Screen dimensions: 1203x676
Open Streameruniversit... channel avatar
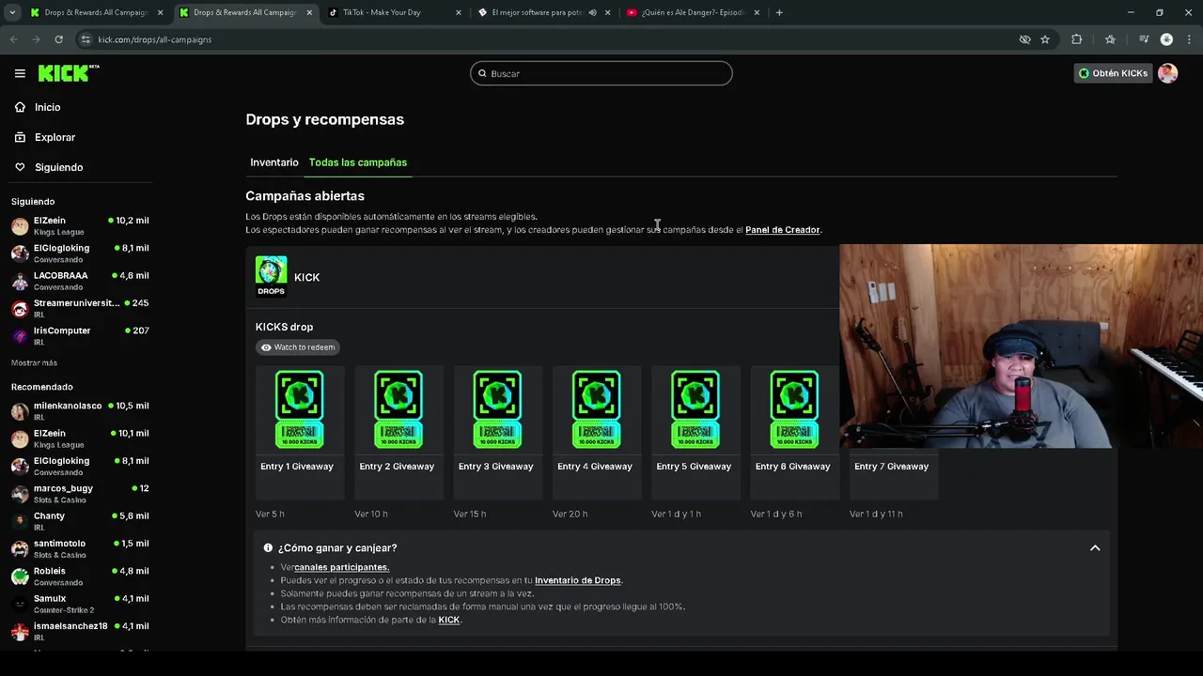pos(20,309)
